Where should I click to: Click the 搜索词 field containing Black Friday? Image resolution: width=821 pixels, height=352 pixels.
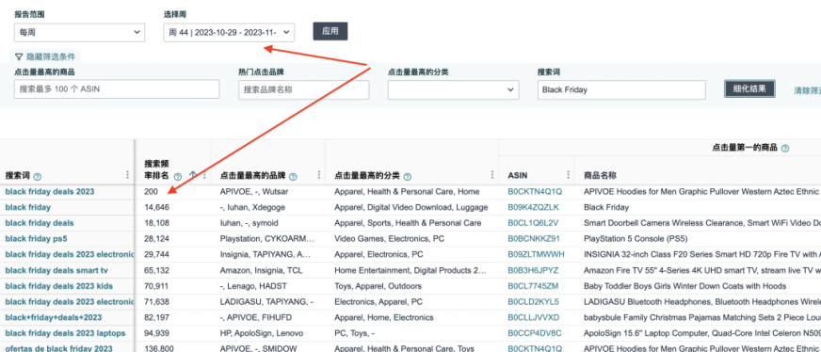621,89
